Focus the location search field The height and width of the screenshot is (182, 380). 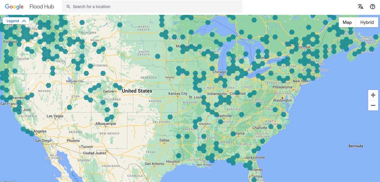152,7
